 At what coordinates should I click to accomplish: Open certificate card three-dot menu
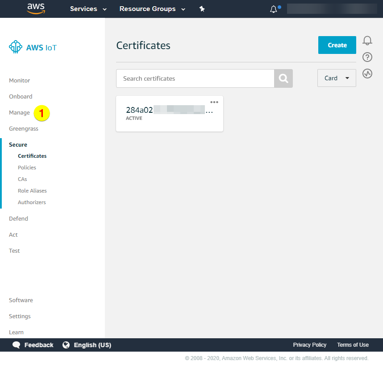click(214, 102)
